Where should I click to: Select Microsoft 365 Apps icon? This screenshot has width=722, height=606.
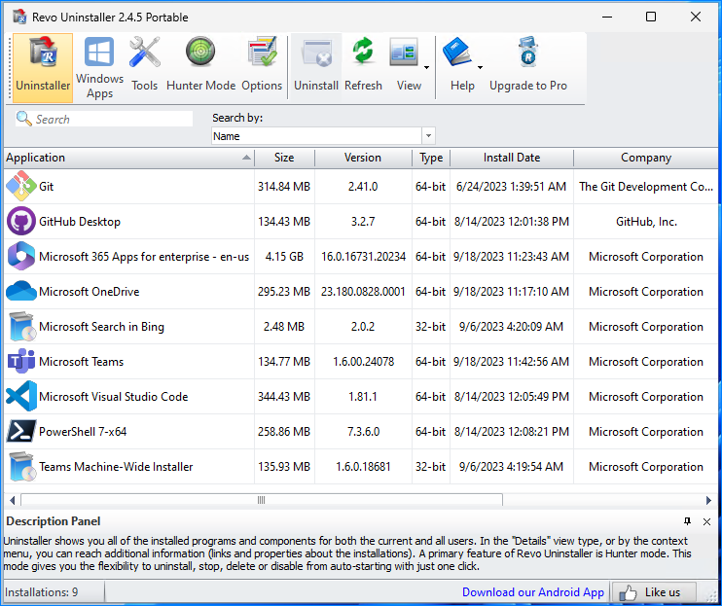(21, 256)
